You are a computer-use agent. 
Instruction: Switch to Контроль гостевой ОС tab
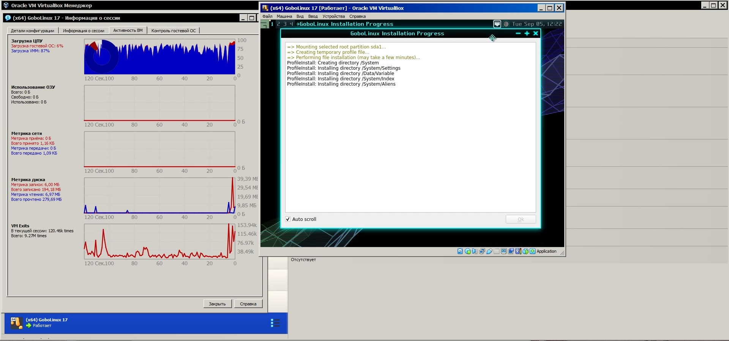(x=174, y=31)
